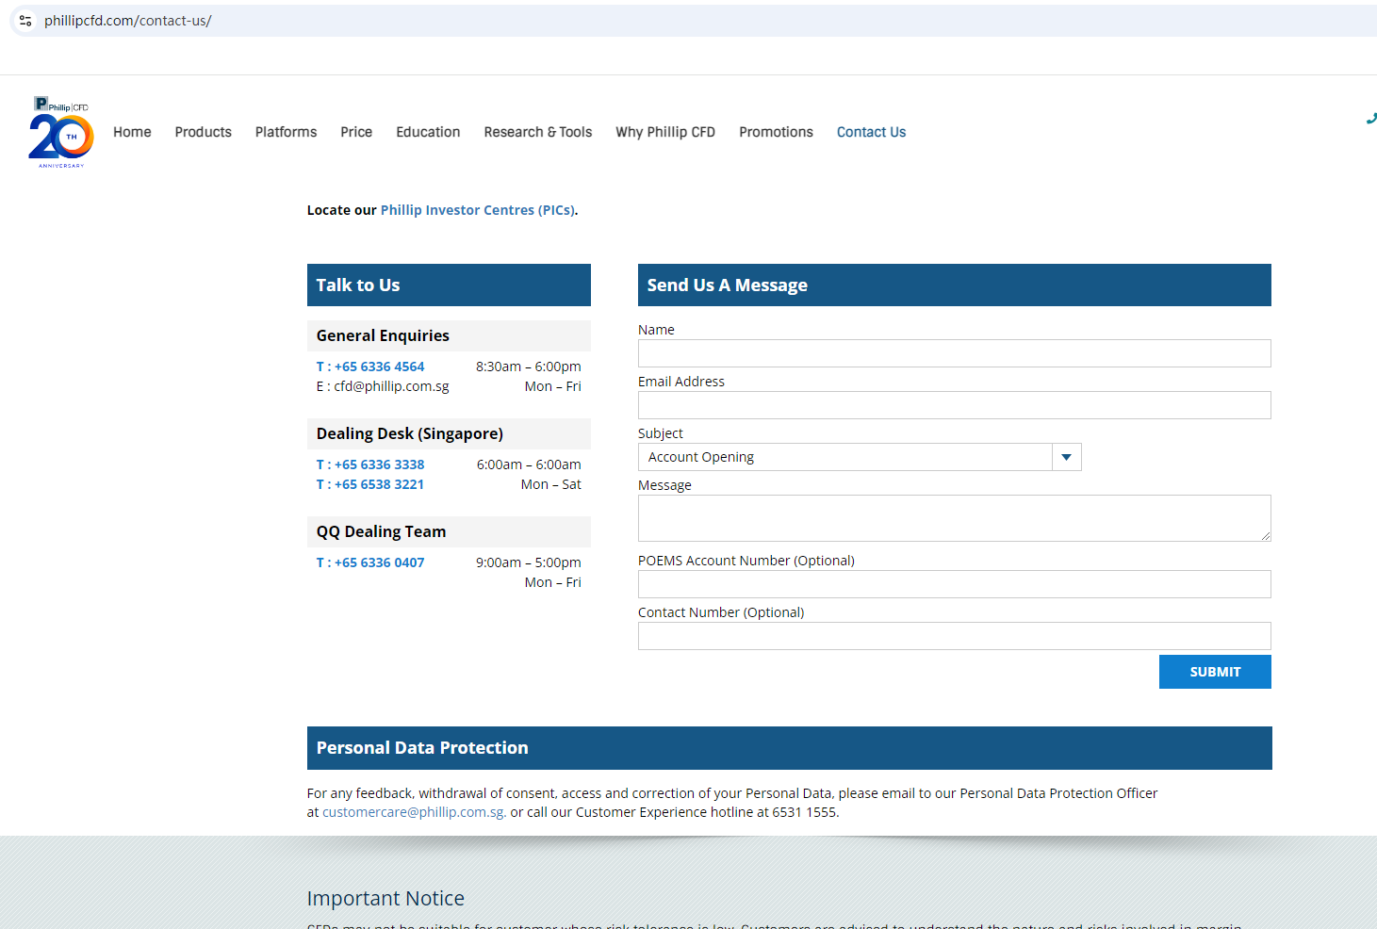The height and width of the screenshot is (929, 1377).
Task: Click the 6:00am – 6:00am hours text
Action: coord(529,464)
